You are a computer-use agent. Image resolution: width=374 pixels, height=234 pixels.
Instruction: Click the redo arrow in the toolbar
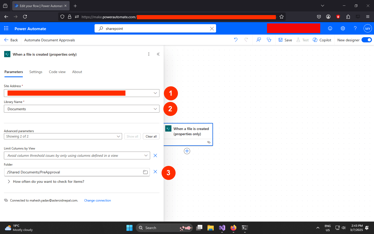[x=246, y=40]
